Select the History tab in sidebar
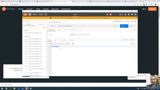 (28, 24)
